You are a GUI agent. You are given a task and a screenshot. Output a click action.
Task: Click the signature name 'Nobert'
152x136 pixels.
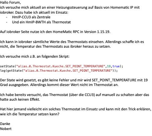(x=6, y=129)
